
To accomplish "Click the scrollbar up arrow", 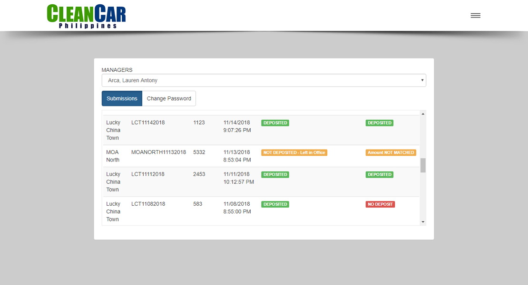I will coord(422,114).
